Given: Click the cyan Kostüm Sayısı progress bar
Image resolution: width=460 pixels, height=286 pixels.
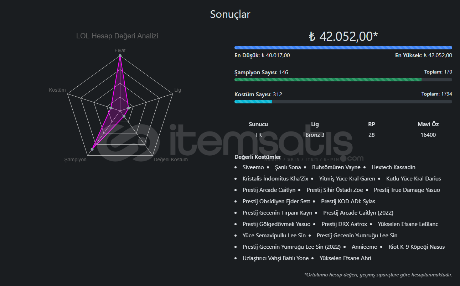Looking at the screenshot, I should coord(343,102).
